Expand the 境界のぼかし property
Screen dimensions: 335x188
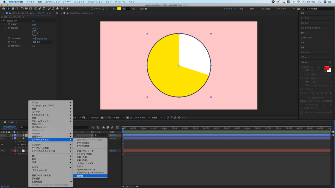5,46
